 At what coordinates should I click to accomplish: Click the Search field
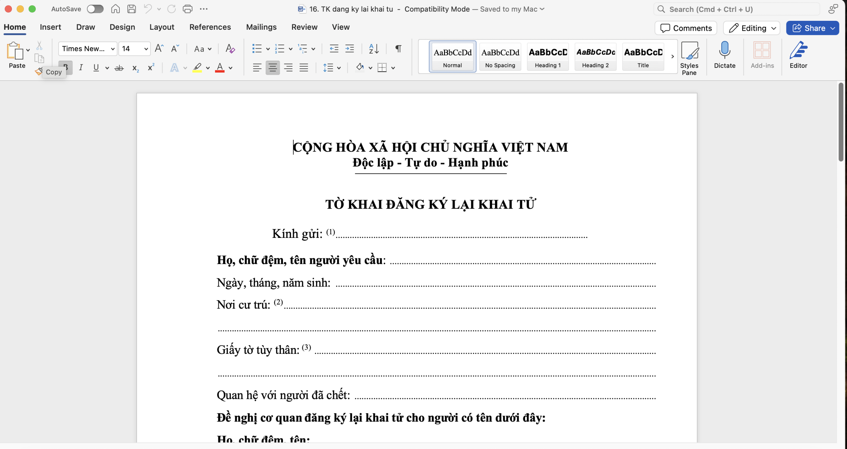[x=736, y=9]
